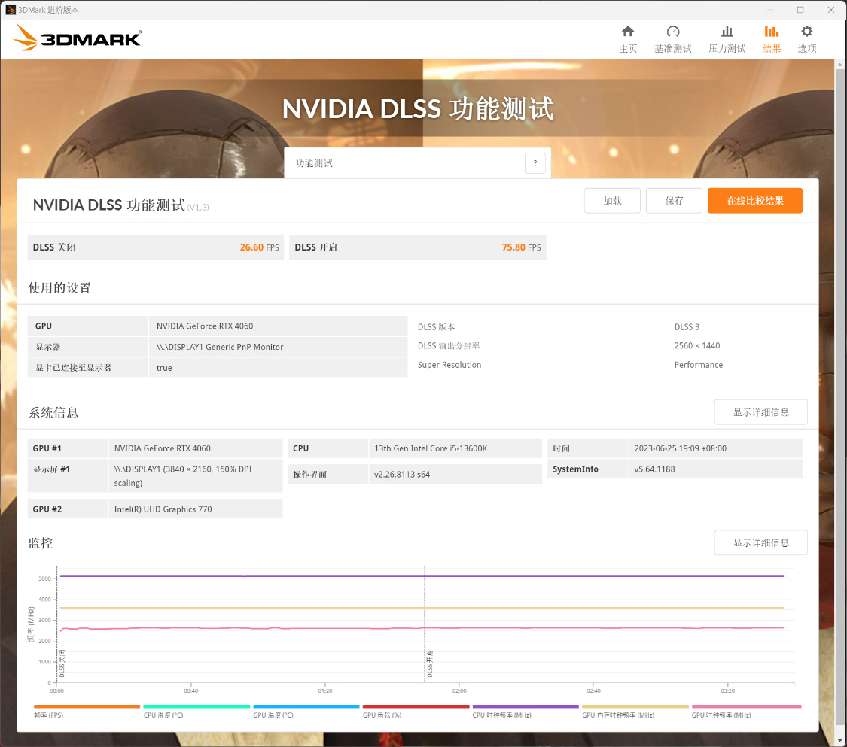Click the DLSS 开启 75.80 FPS score
The height and width of the screenshot is (747, 847).
pos(418,247)
